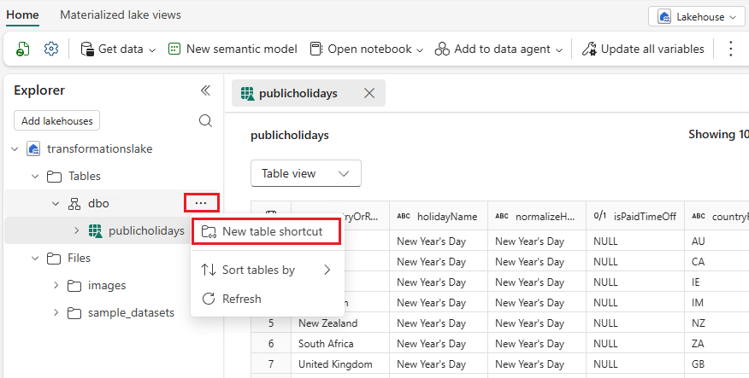Select the Files folder

[x=79, y=259]
